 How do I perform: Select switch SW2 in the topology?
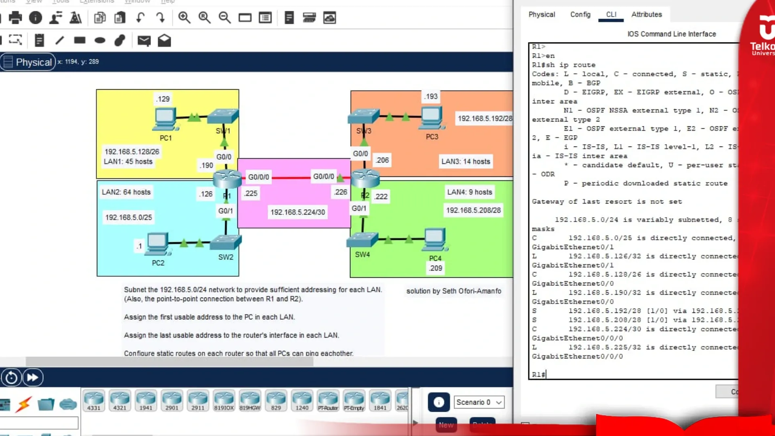[x=225, y=243]
